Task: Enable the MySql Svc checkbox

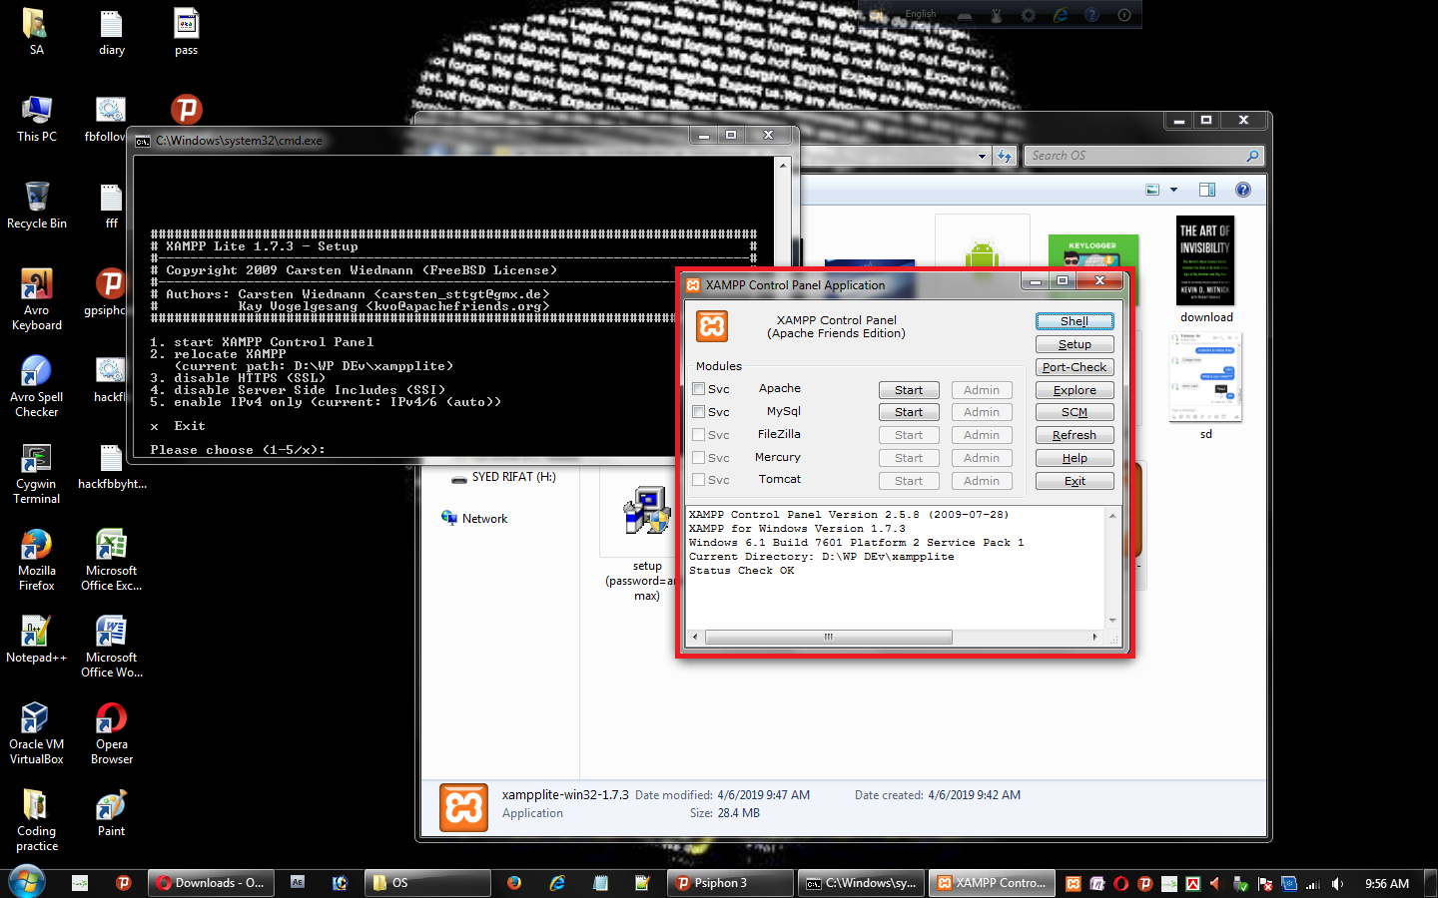Action: pyautogui.click(x=699, y=412)
